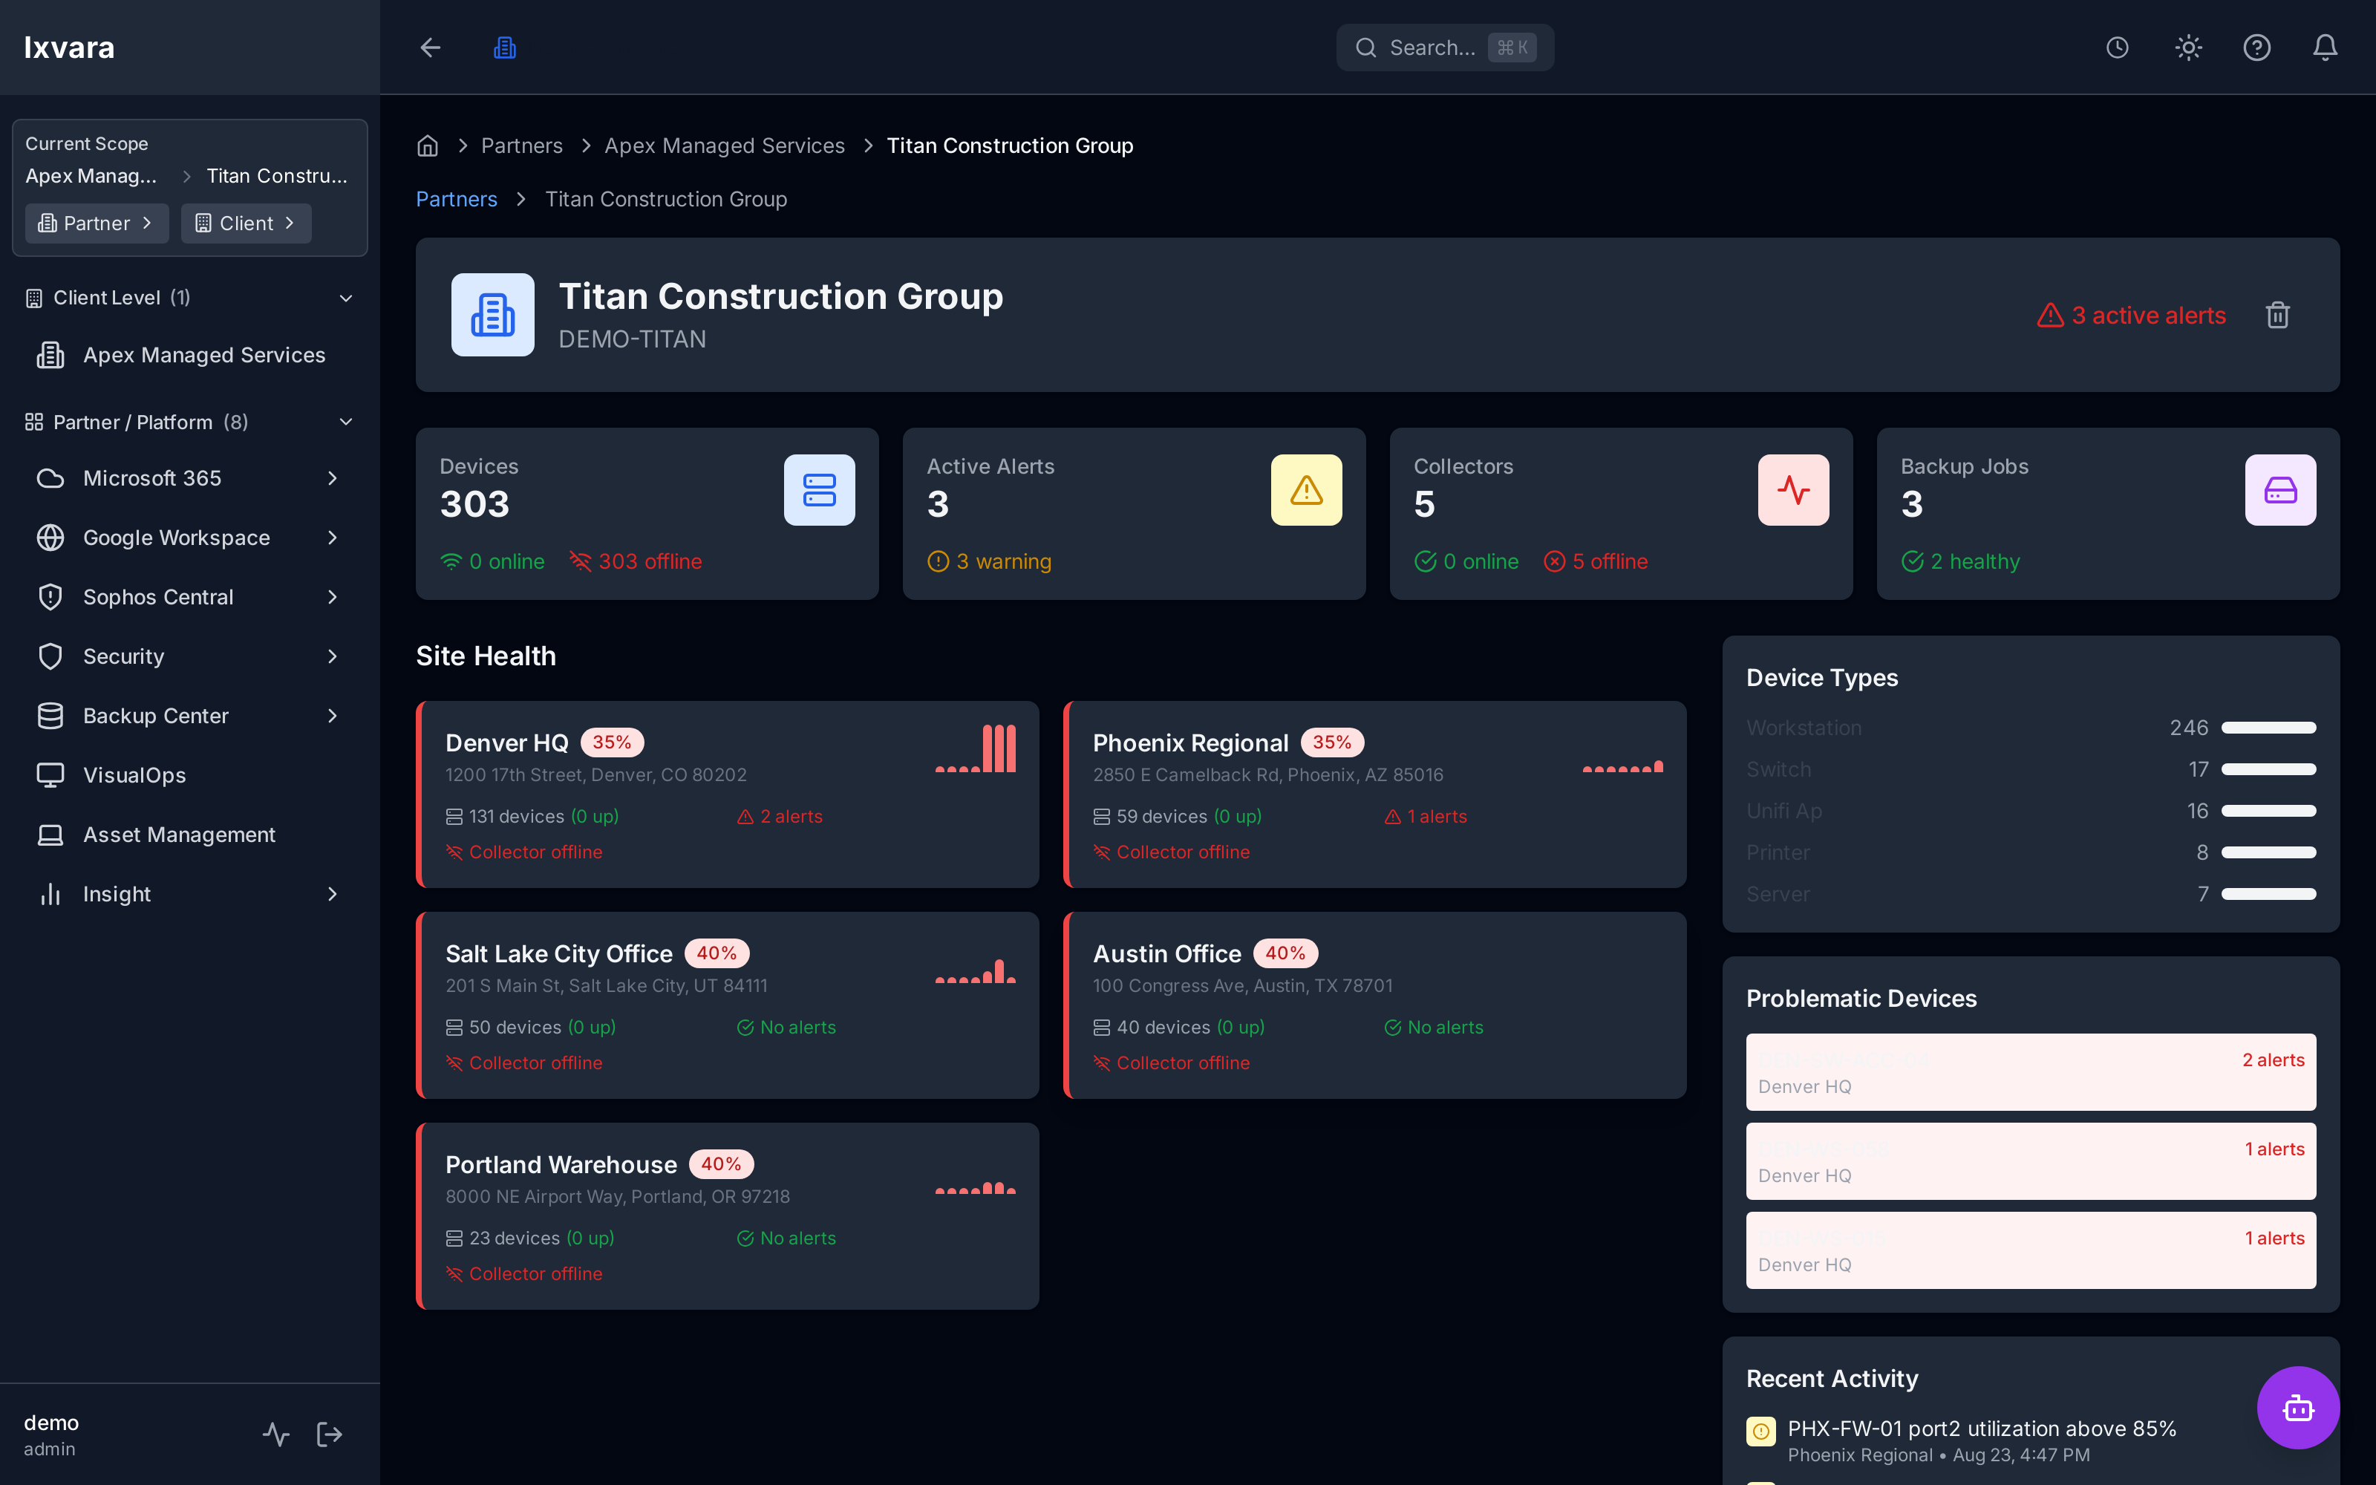This screenshot has height=1485, width=2376.
Task: Open the AI assistant robot button
Action: [2297, 1408]
